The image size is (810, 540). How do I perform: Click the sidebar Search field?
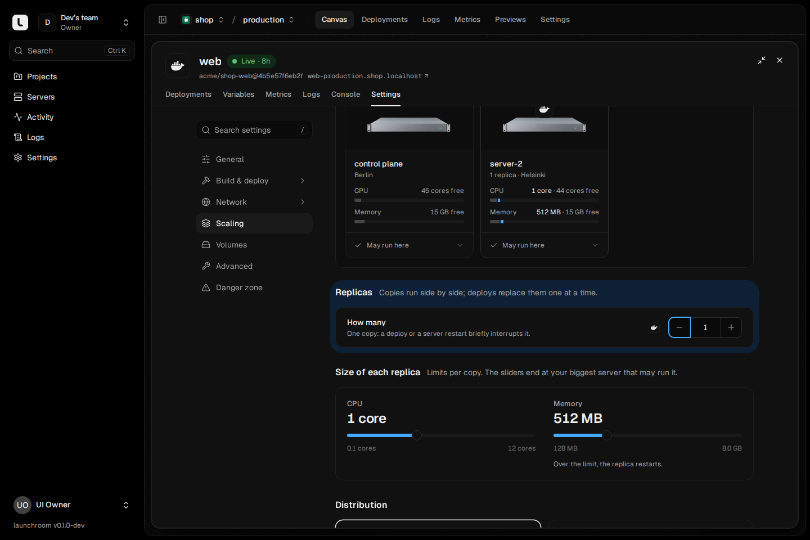(x=72, y=51)
